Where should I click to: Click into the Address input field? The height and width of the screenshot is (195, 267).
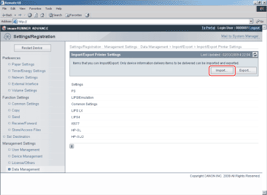click(x=133, y=21)
